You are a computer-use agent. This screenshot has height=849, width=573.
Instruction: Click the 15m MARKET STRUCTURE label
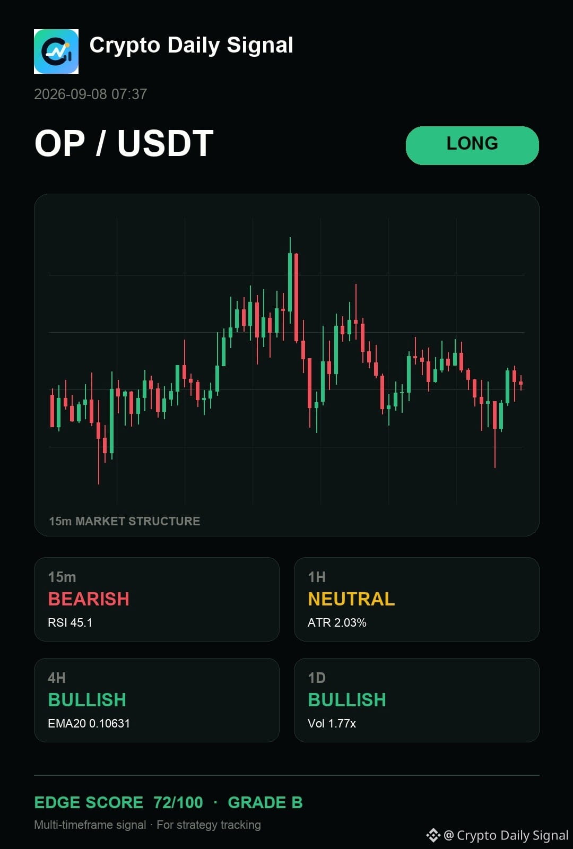click(125, 521)
